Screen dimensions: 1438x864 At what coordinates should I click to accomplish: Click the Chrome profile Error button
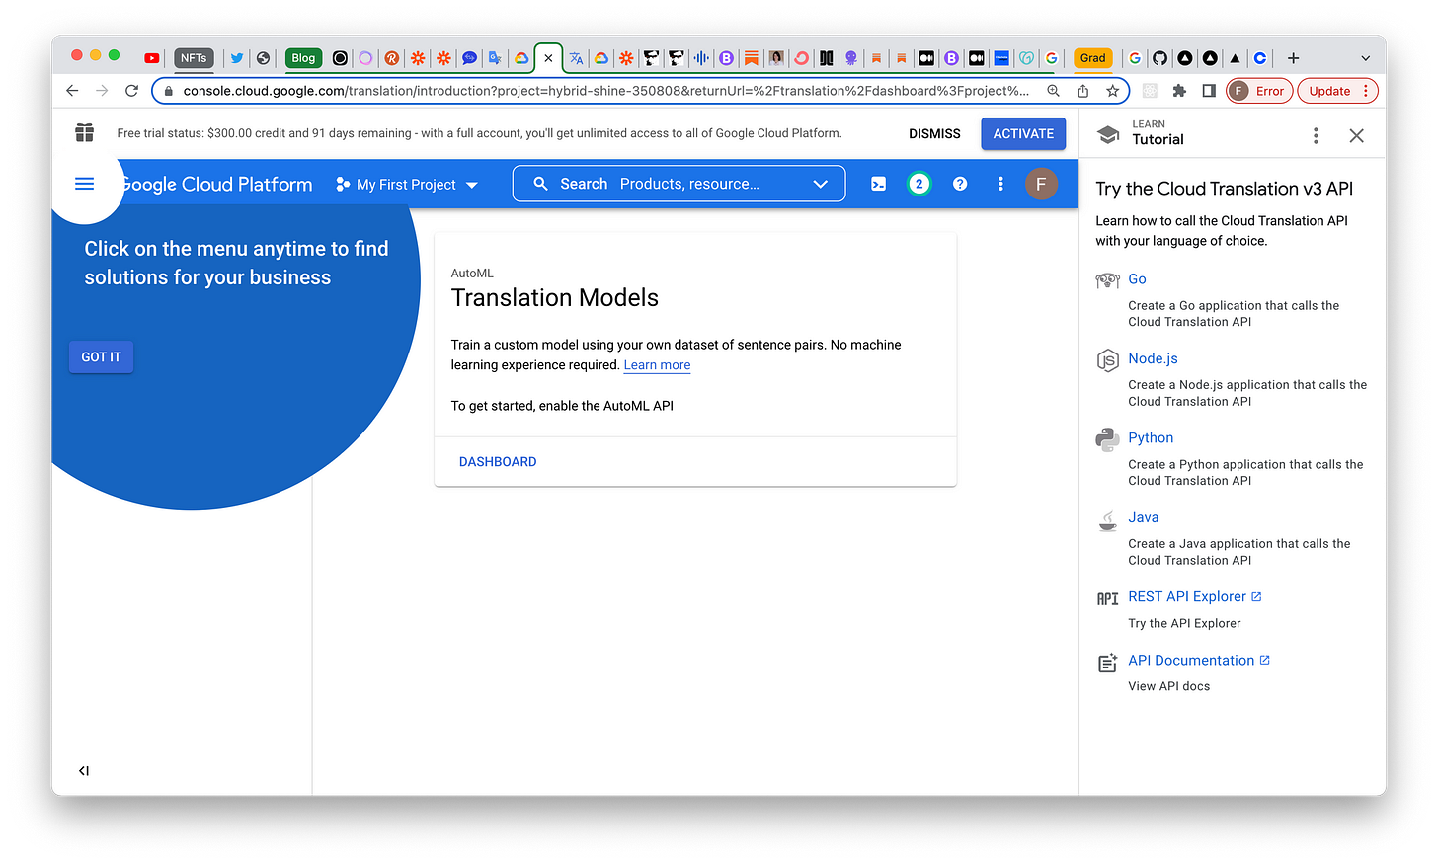coord(1259,91)
